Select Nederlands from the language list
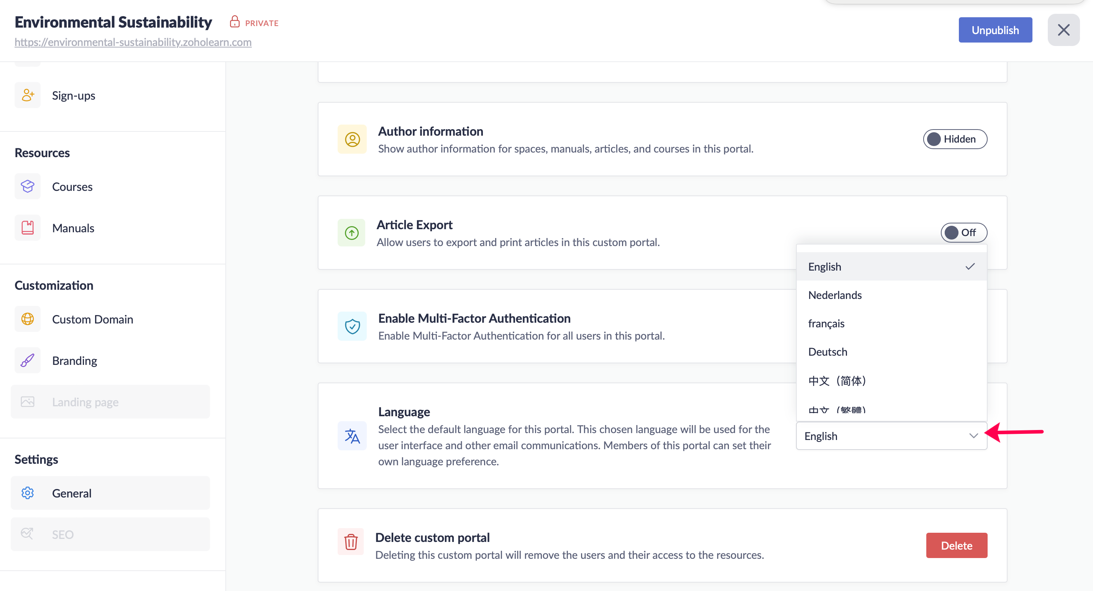The width and height of the screenshot is (1093, 591). coord(835,295)
